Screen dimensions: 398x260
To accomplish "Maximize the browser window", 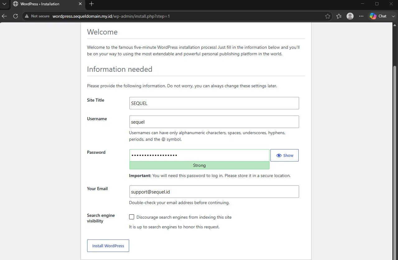I will (x=377, y=4).
